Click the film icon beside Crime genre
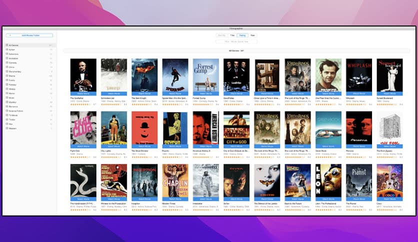This screenshot has height=242, width=418. (x=7, y=67)
